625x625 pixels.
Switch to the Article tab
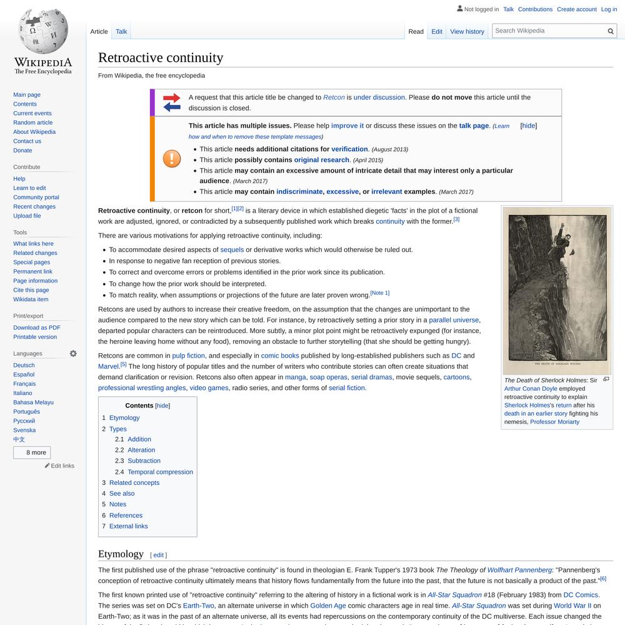99,31
